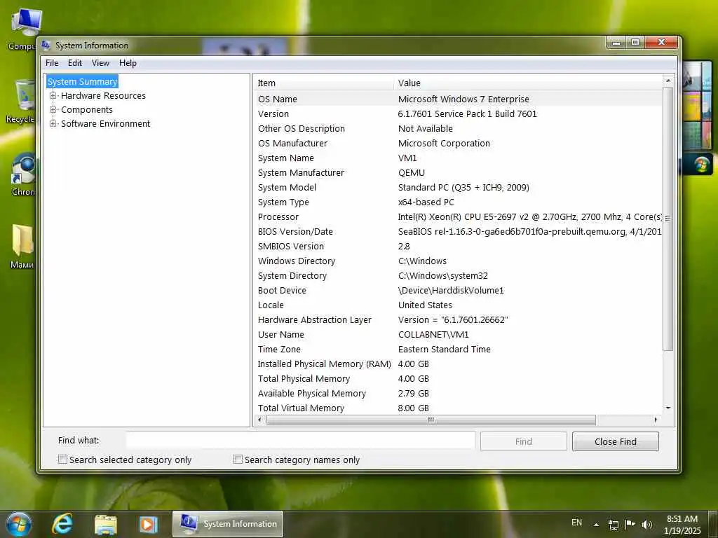Click the vertical scrollbar down arrow
Screen dimensions: 718x538
tap(668, 408)
